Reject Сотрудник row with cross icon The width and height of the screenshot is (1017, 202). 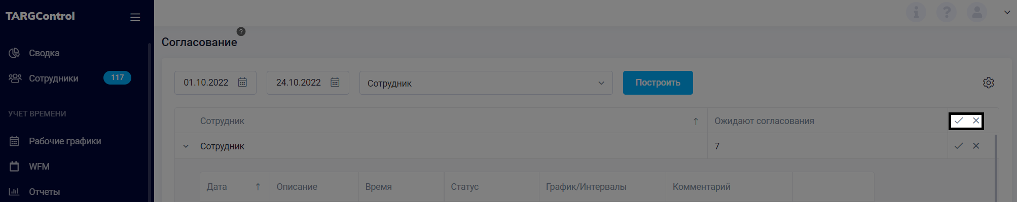pos(976,146)
